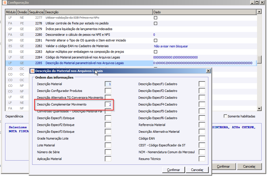Viewport: 267px width, 177px height.
Task: Click the Descrição Configurador Produtos order field
Action: (108, 91)
